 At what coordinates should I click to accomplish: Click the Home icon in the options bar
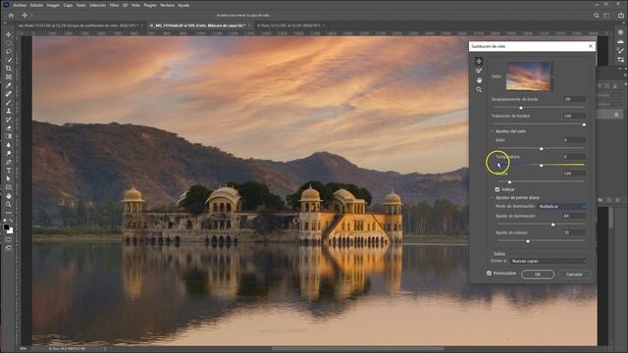coord(11,16)
